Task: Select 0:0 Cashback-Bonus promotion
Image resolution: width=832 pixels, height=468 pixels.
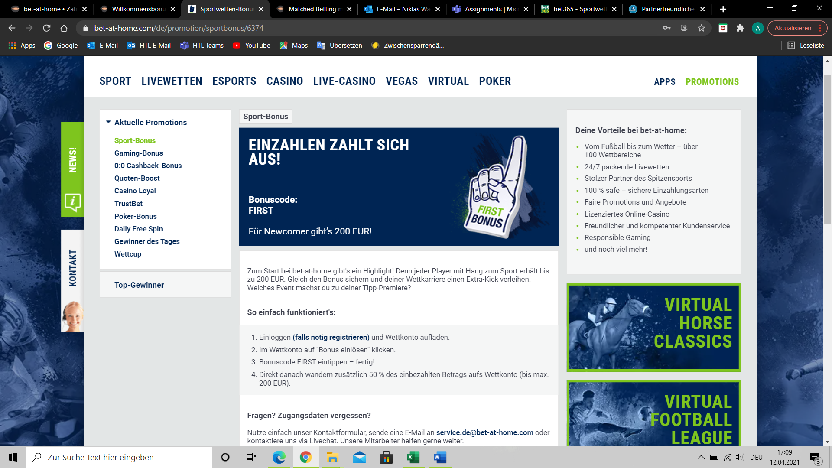Action: tap(148, 166)
